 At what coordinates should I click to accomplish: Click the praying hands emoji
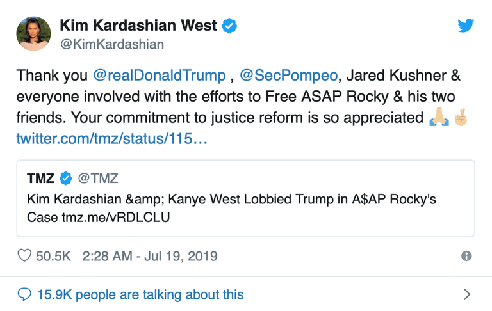pos(438,118)
